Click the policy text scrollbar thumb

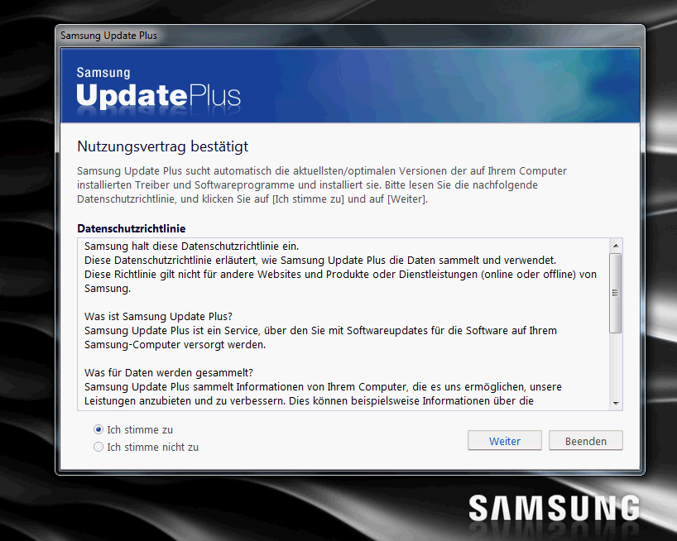616,293
